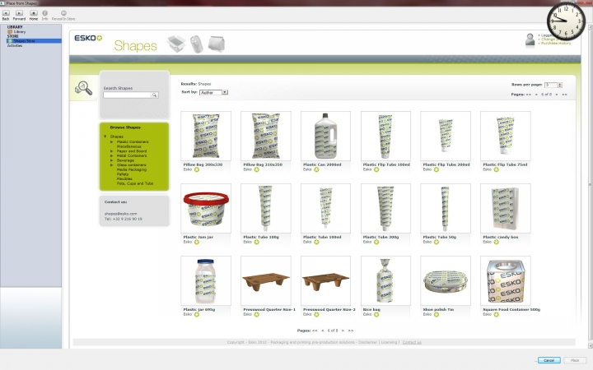Click the Esko logo in header
The width and height of the screenshot is (593, 370).
(88, 39)
